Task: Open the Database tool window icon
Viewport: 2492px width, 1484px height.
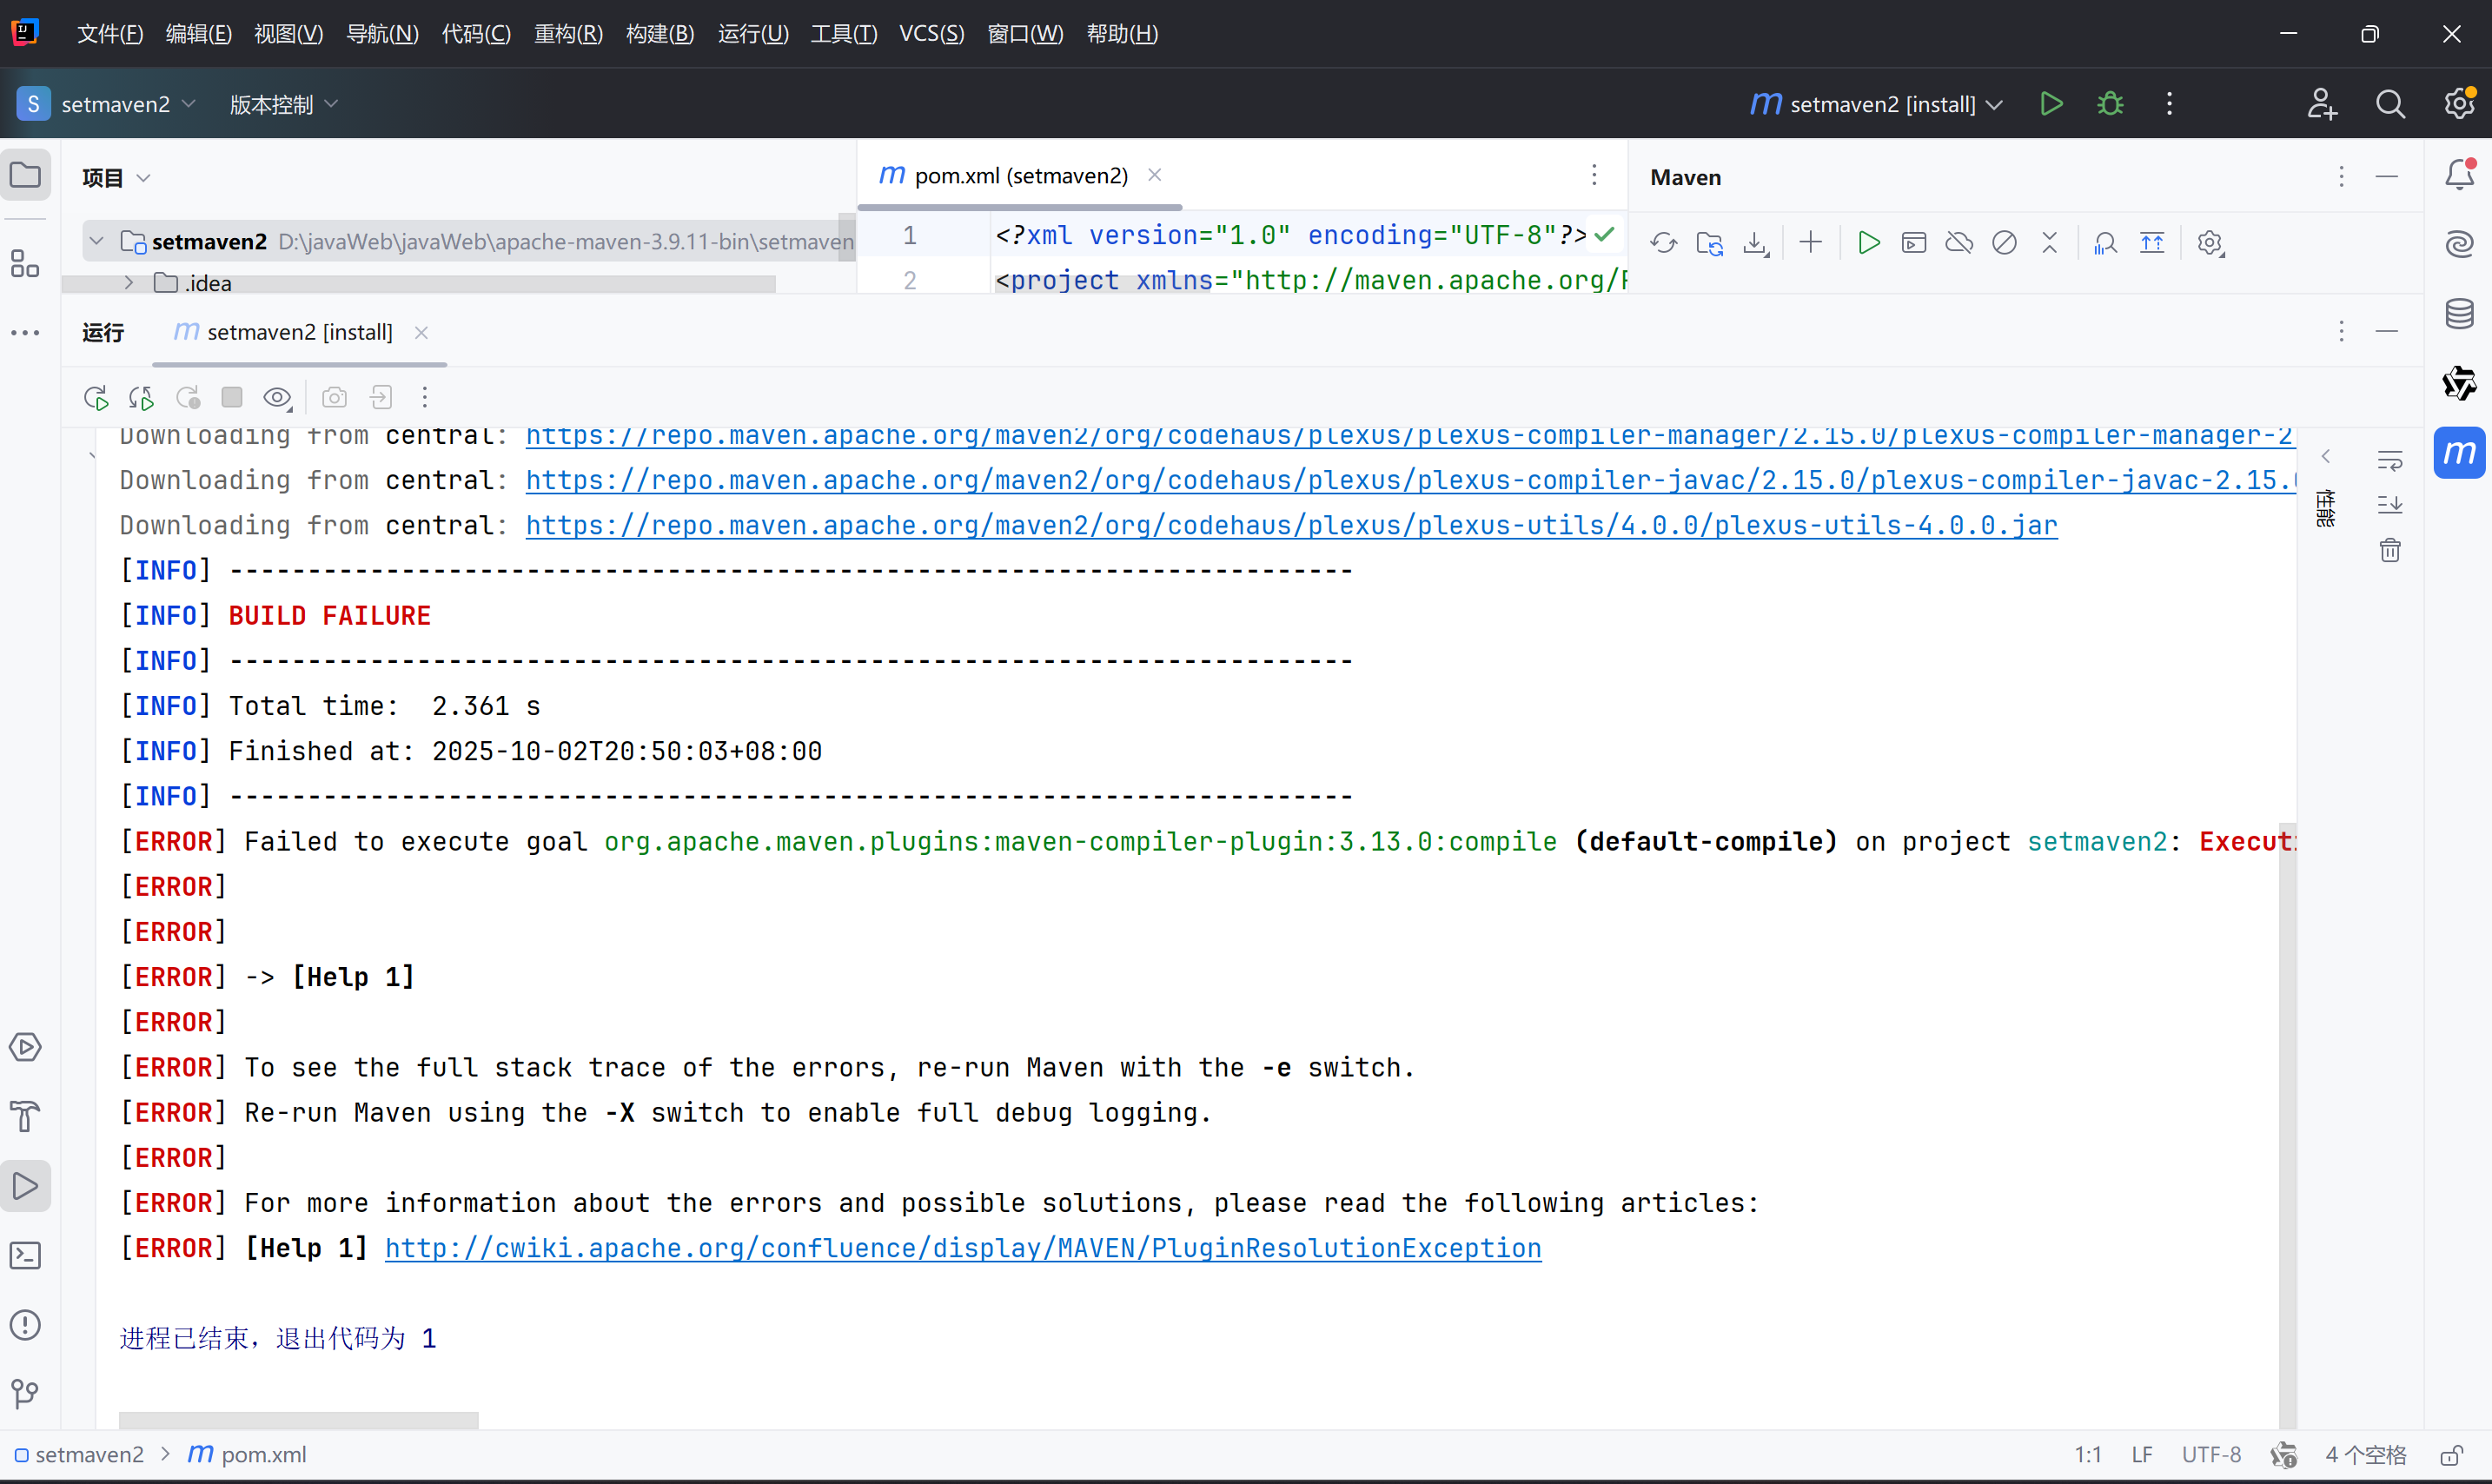Action: 2459,314
